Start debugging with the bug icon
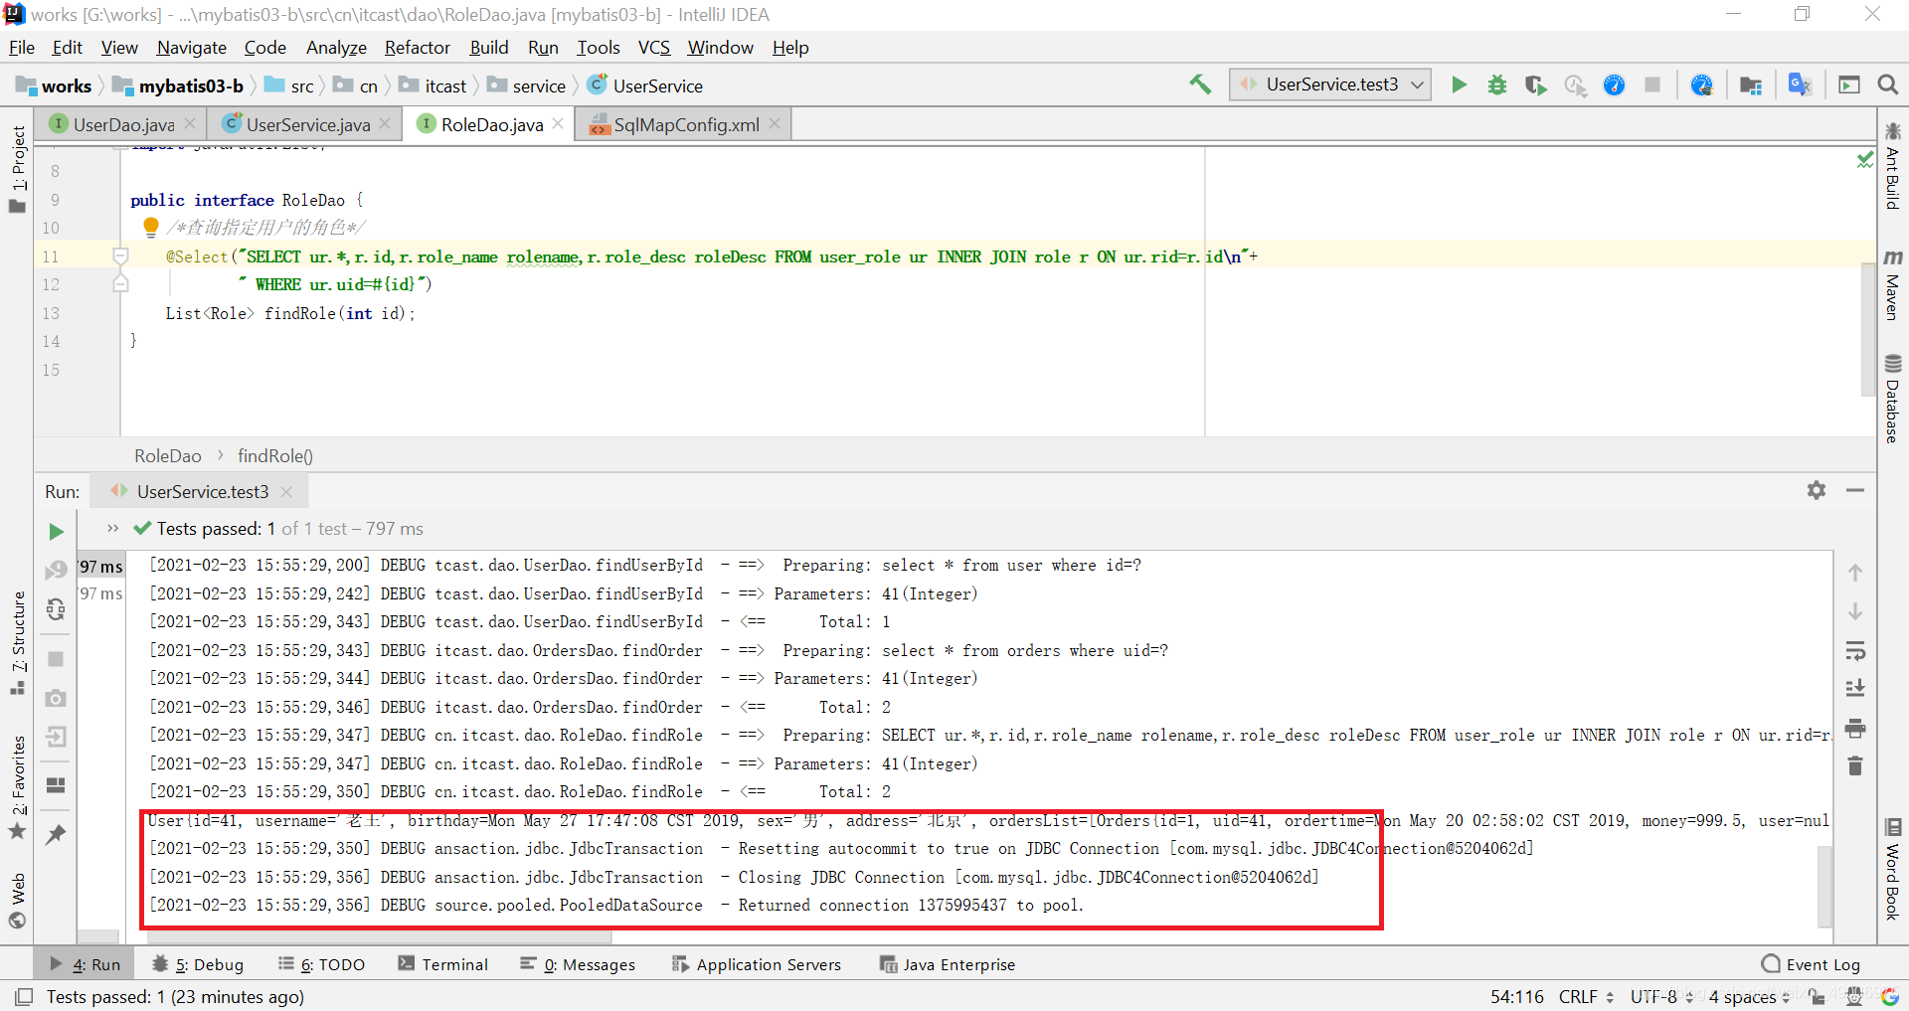The width and height of the screenshot is (1909, 1011). [x=1496, y=85]
